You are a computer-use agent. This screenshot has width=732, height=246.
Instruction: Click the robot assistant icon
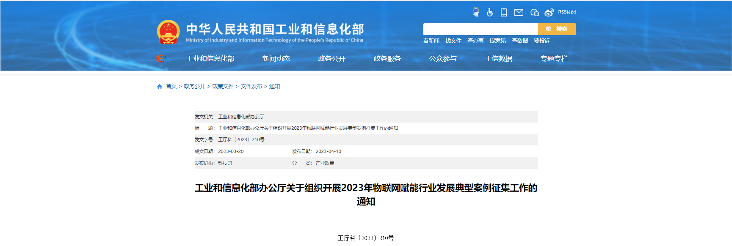pos(476,12)
